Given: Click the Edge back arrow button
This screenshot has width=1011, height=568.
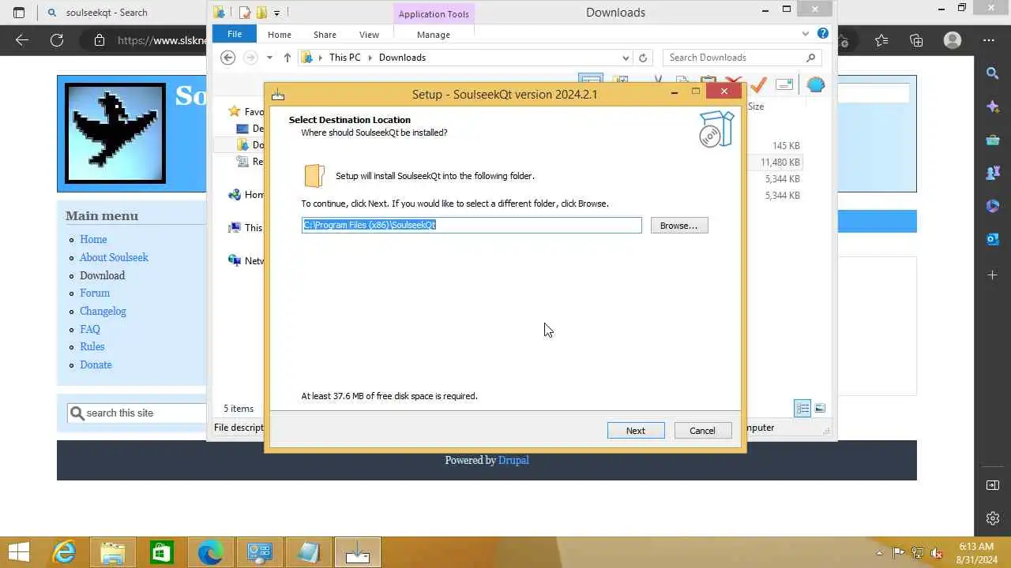Looking at the screenshot, I should click(x=22, y=40).
